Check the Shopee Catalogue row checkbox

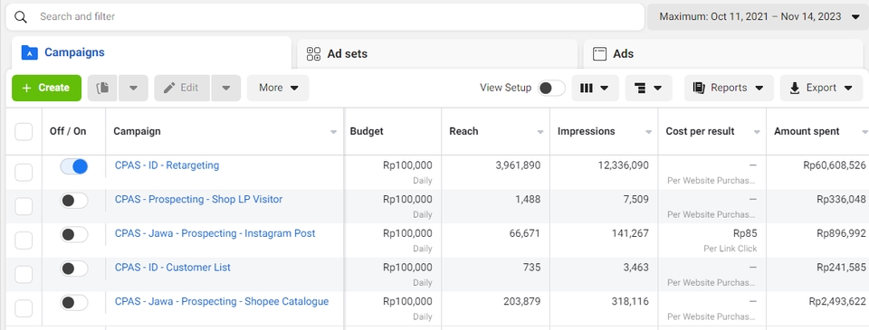pyautogui.click(x=24, y=308)
